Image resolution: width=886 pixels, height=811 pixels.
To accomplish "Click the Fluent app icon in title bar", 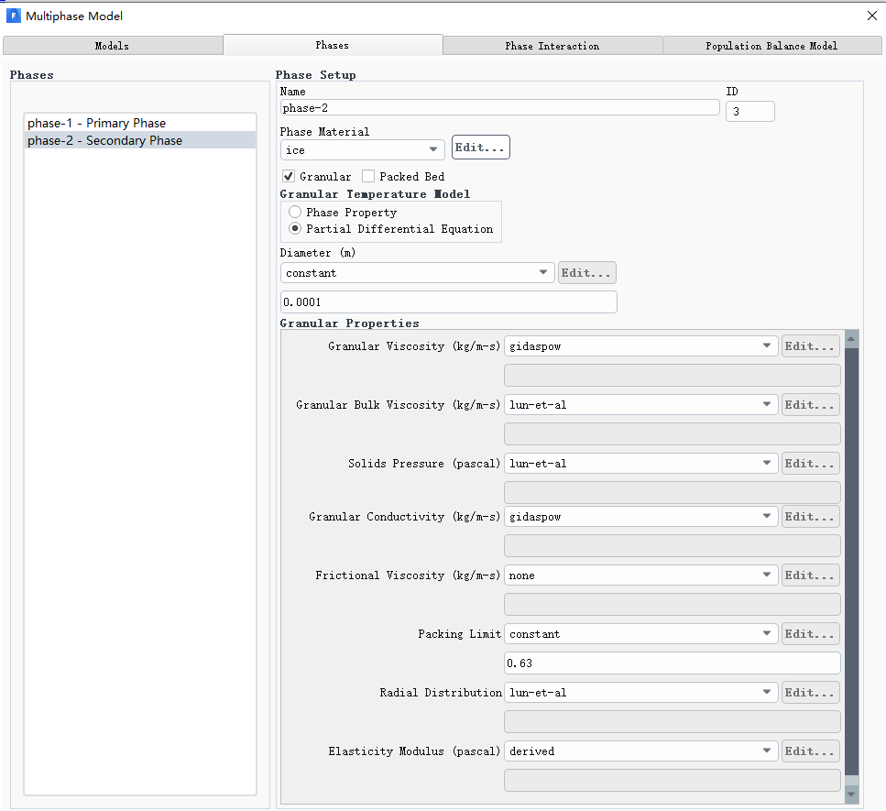I will (14, 16).
